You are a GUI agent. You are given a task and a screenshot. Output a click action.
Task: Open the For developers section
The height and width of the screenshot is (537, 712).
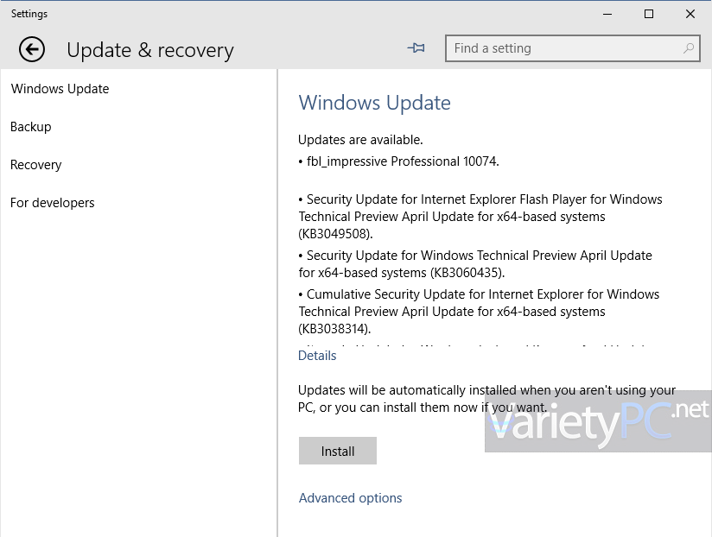[52, 203]
